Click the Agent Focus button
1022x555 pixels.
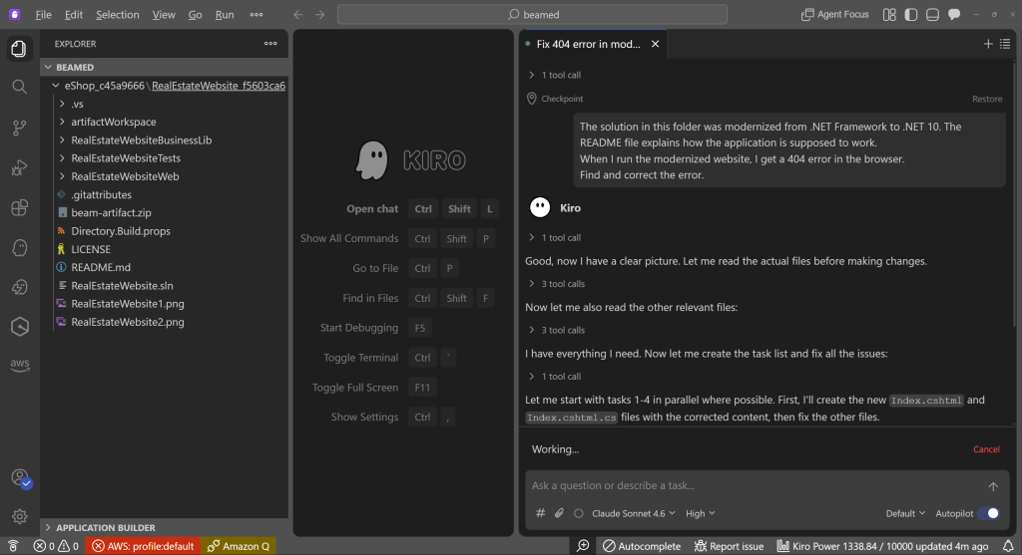click(835, 14)
